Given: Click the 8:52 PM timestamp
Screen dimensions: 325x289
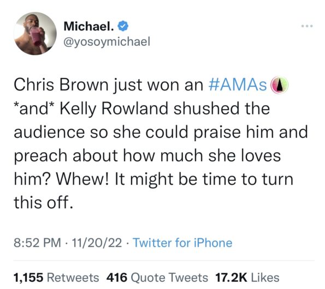Looking at the screenshot, I should [x=37, y=243].
